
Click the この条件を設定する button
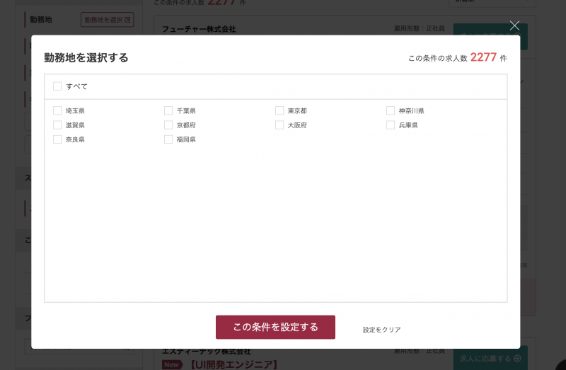275,327
